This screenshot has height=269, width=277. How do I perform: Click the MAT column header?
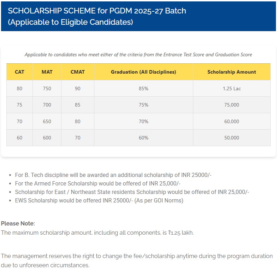[x=47, y=72]
